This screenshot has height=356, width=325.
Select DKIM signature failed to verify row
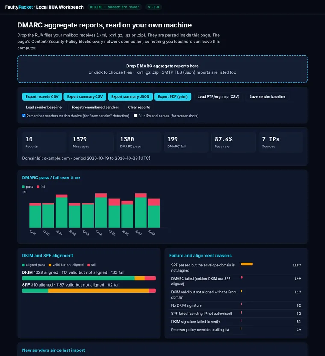coord(236,322)
